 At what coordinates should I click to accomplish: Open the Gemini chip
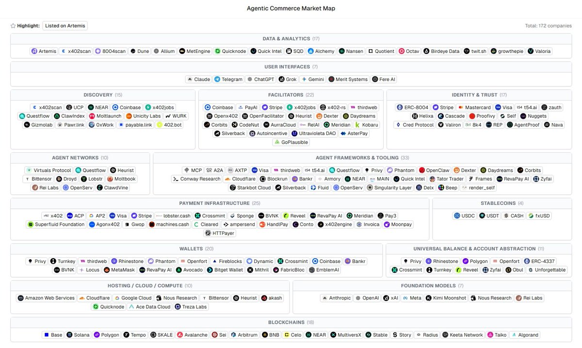point(312,79)
